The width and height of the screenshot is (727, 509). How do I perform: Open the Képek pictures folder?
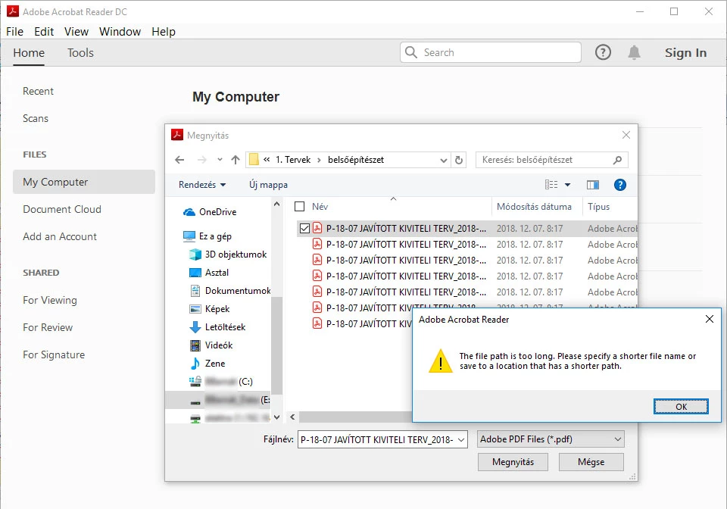pyautogui.click(x=210, y=309)
